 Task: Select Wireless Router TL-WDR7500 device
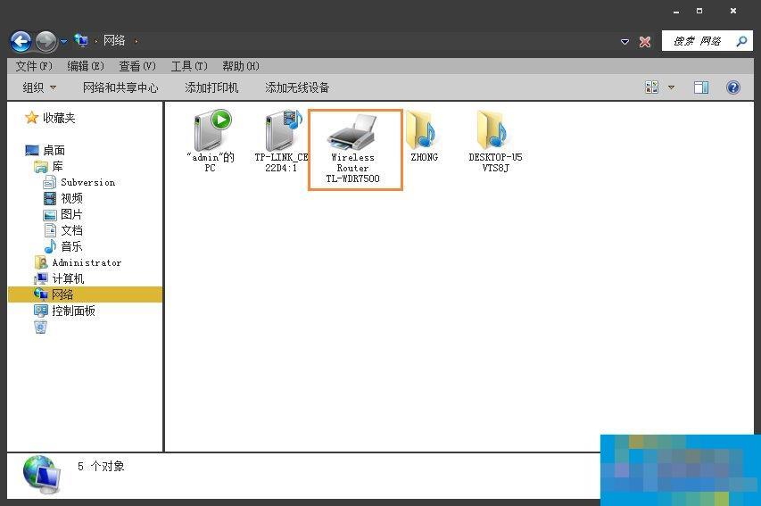click(353, 149)
